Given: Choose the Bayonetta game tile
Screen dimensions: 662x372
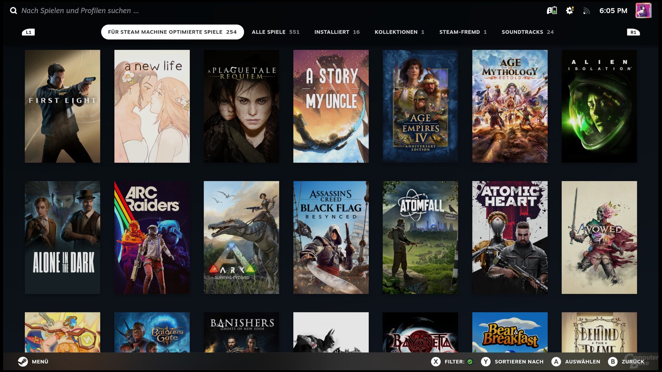Looking at the screenshot, I should (x=420, y=332).
